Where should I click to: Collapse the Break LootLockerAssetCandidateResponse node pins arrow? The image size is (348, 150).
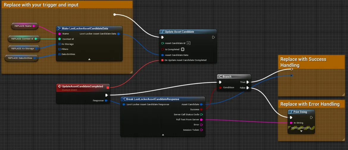163,135
